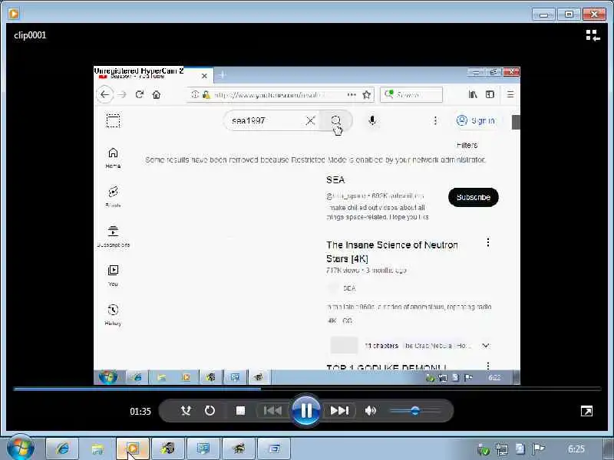Stop the video playback
The image size is (614, 460).
[240, 410]
